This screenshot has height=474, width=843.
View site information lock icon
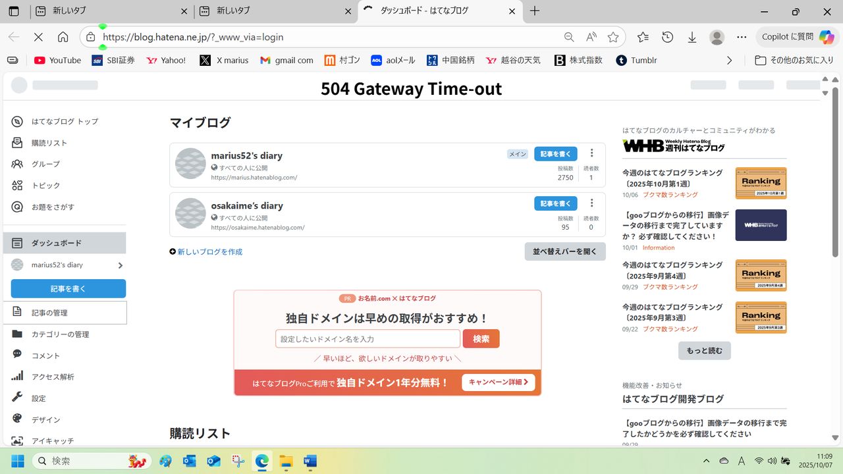[91, 37]
